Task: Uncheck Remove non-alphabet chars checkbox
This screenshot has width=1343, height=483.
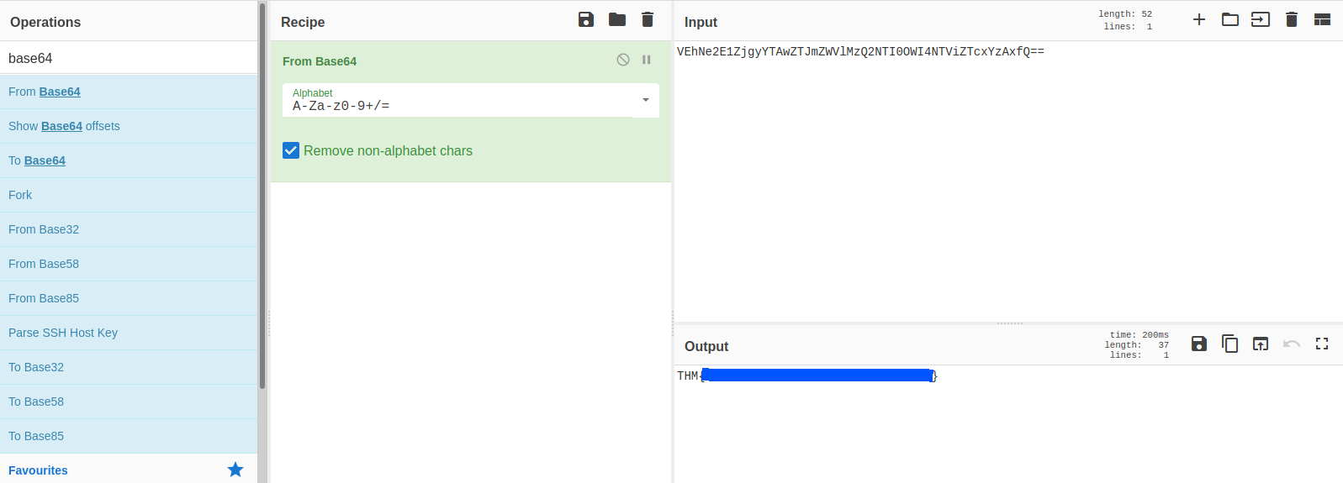Action: tap(291, 150)
